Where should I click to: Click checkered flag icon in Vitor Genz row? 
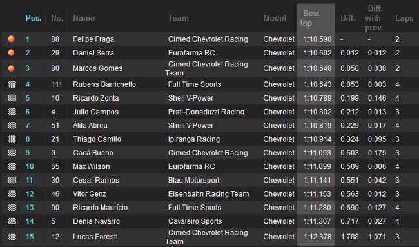12,193
